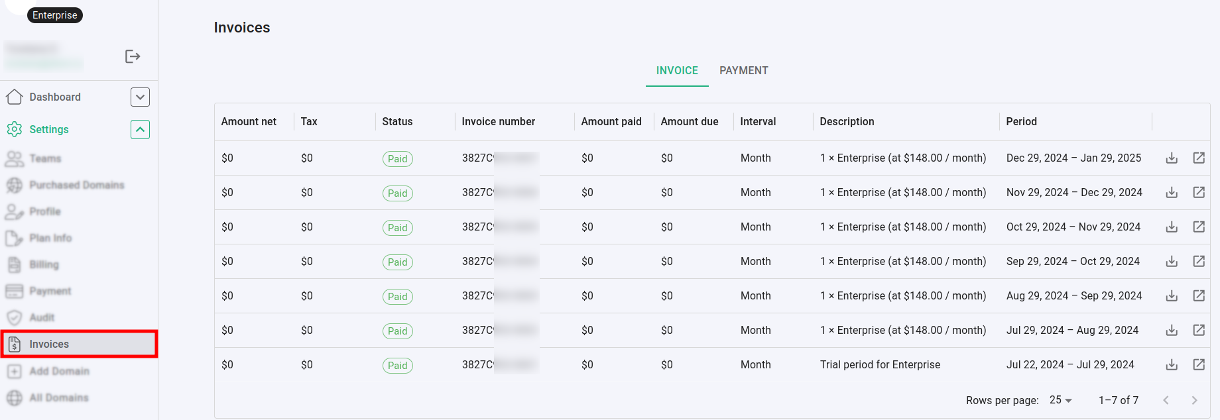Open Sep 29, 2024 invoice in new window
Viewport: 1220px width, 420px height.
(x=1198, y=262)
